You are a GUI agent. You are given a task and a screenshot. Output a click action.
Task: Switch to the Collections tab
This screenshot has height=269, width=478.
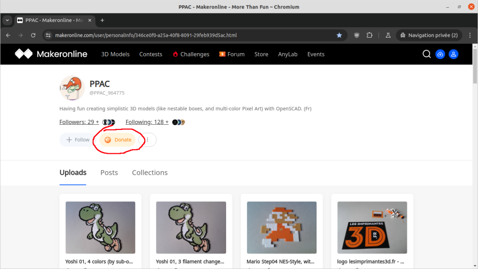pos(150,172)
